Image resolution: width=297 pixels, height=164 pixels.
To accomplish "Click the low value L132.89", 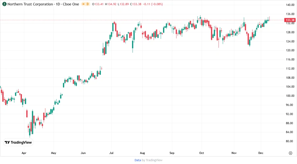I will point(123,4).
